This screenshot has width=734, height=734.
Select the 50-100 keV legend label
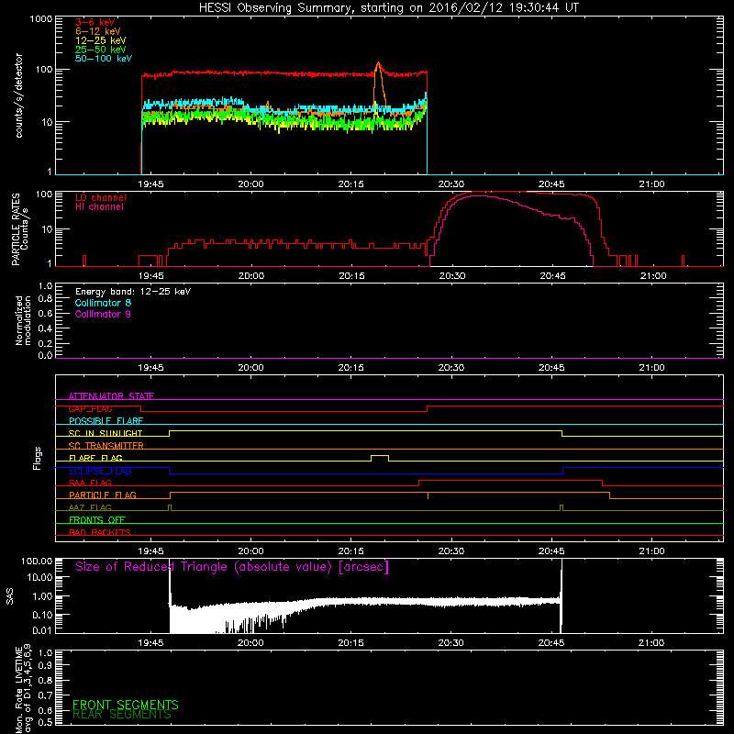(x=104, y=59)
